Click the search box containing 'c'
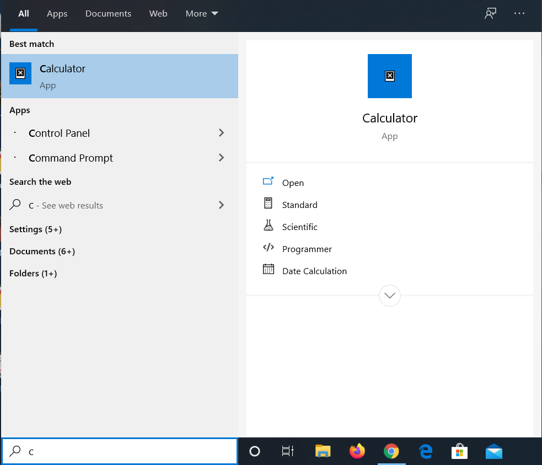Viewport: 542px width, 465px height. 120,452
